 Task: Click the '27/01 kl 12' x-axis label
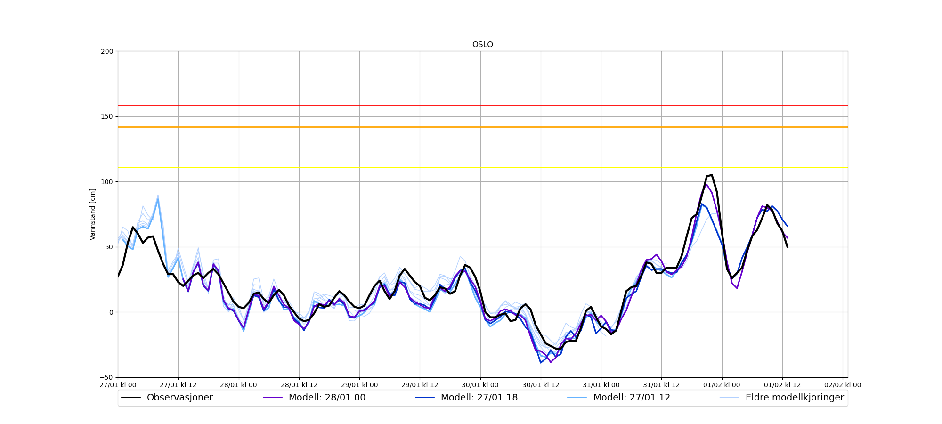point(178,385)
